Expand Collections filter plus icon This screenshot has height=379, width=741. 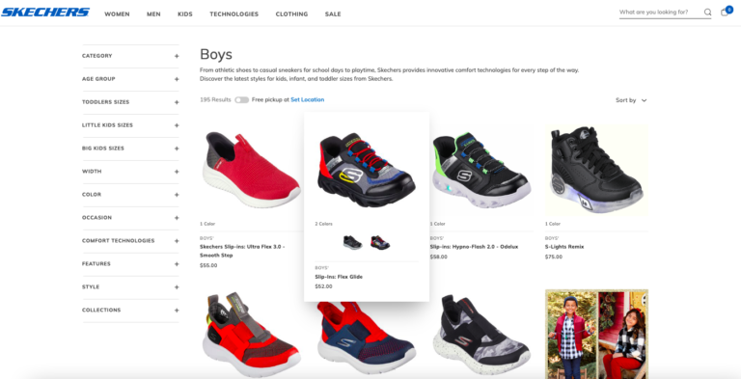[x=177, y=311]
